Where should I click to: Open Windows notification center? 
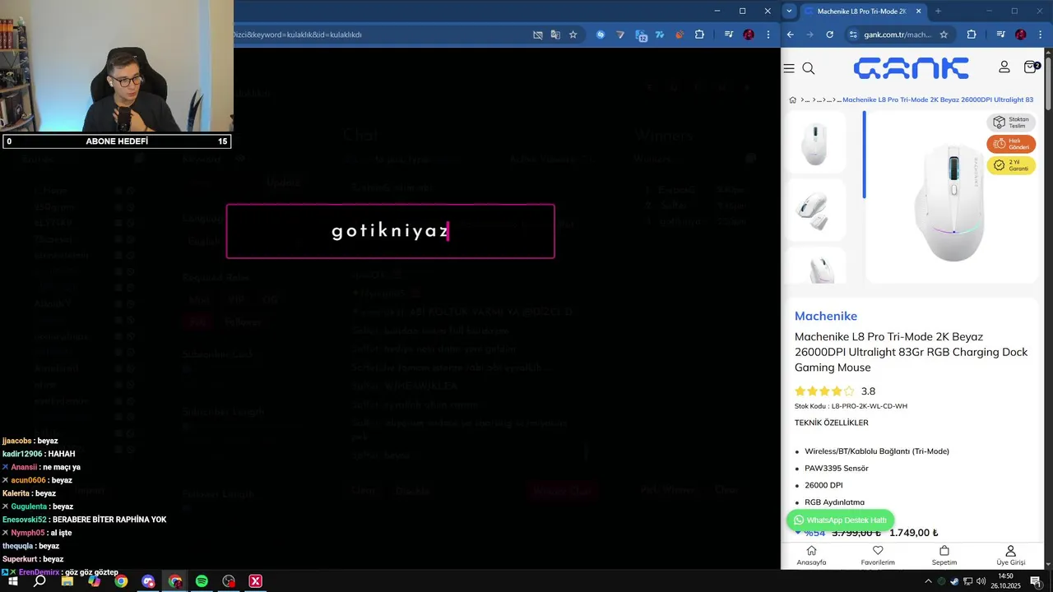coord(1036,581)
